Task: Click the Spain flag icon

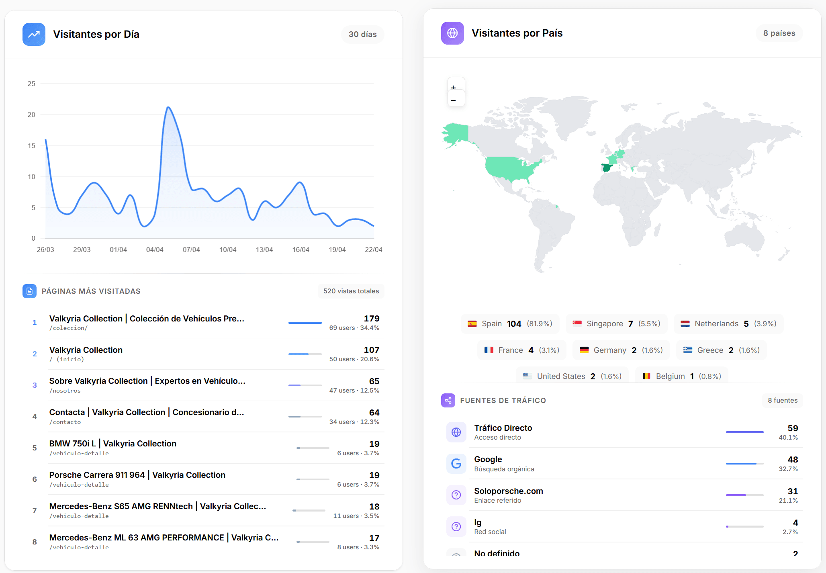Action: point(472,324)
